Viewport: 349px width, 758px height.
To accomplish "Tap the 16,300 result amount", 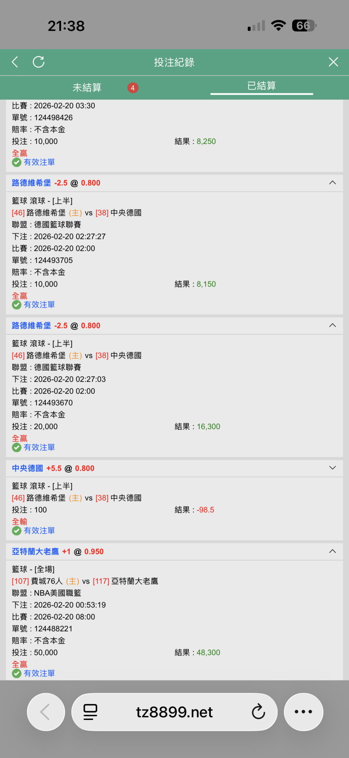I will click(208, 427).
